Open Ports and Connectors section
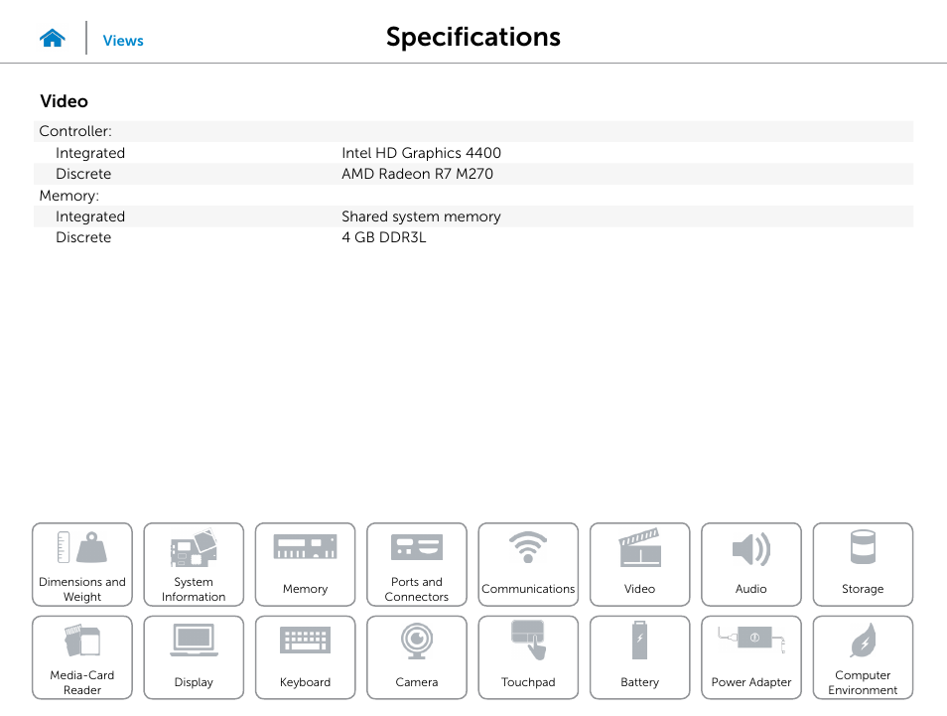Viewport: 947px width, 716px height. (x=417, y=564)
